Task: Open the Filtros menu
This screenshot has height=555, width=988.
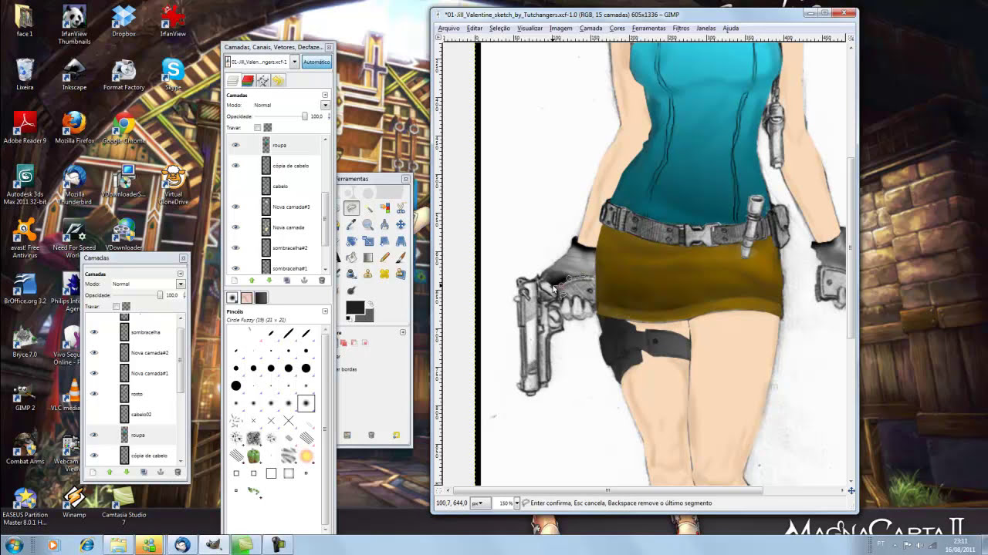Action: click(x=681, y=29)
